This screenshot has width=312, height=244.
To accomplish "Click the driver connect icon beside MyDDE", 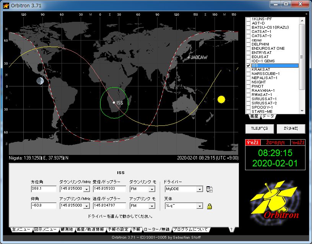I will point(209,189).
